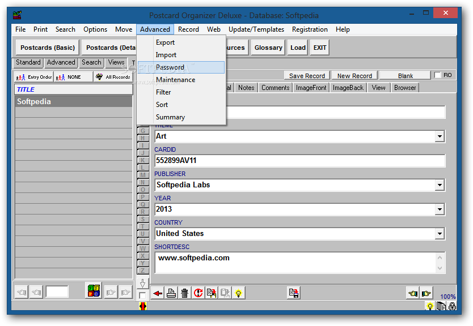
Task: Choose Export from the Advanced menu
Action: (181, 42)
